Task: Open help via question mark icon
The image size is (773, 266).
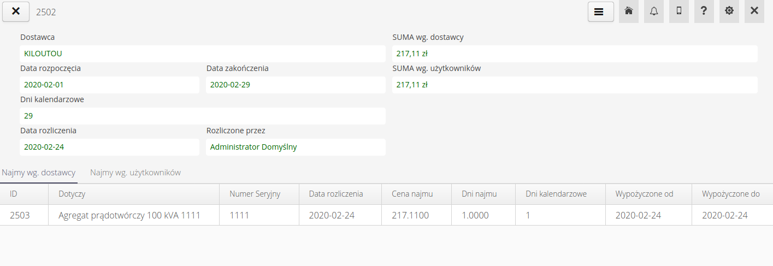Action: click(704, 11)
